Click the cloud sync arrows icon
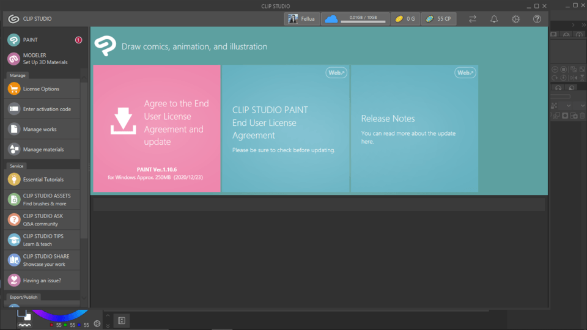 [x=473, y=19]
